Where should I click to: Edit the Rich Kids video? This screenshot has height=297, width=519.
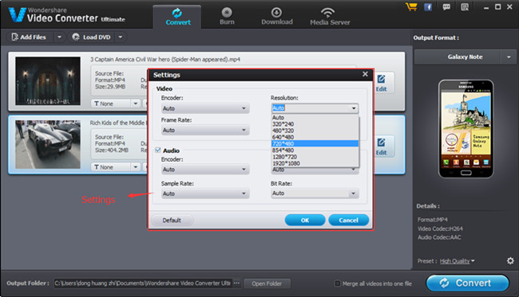[x=382, y=147]
